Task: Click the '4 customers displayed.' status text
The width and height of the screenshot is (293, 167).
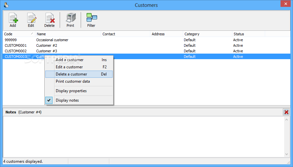Action: (23, 161)
